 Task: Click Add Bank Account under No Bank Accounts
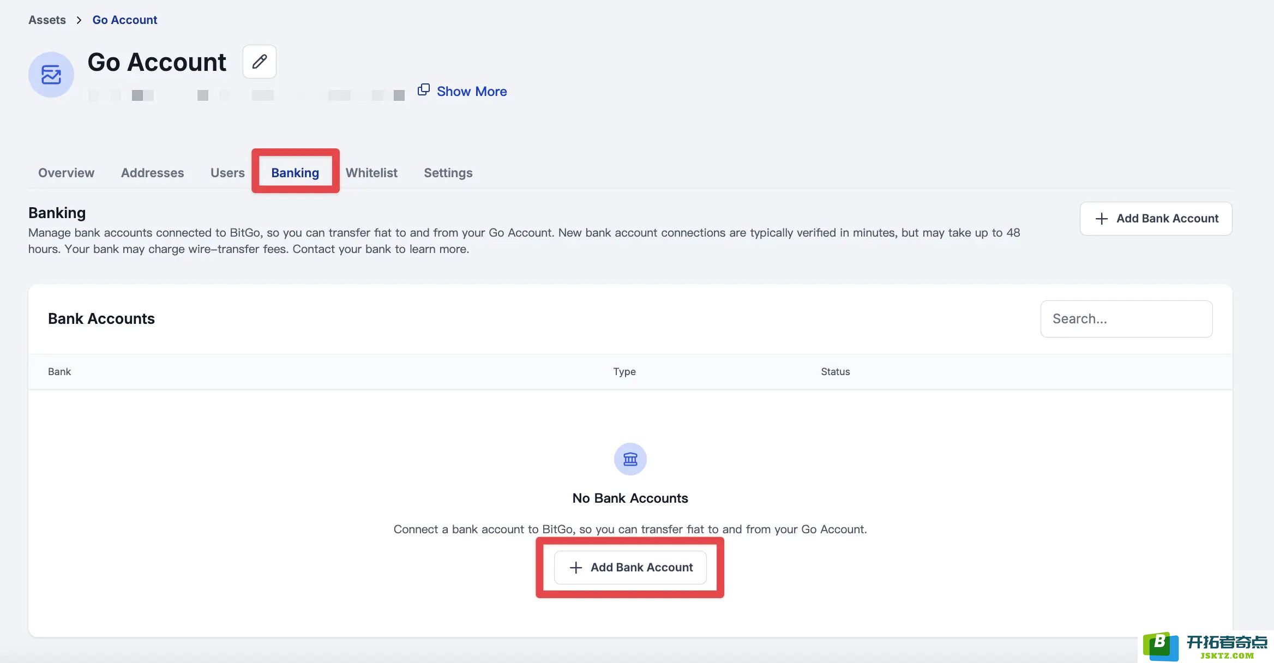630,568
